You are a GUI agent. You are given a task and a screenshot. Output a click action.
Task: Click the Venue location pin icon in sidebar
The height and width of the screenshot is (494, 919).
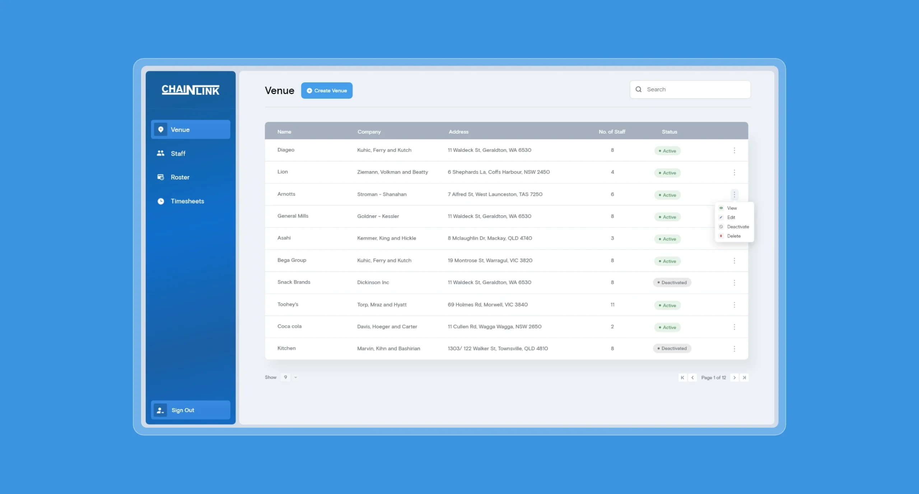tap(161, 129)
